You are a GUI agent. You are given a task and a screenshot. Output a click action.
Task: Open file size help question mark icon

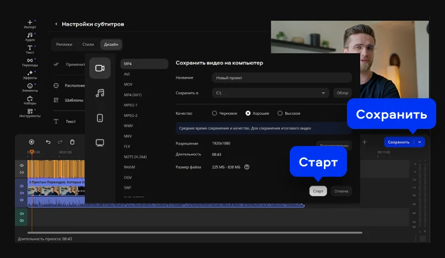[247, 167]
